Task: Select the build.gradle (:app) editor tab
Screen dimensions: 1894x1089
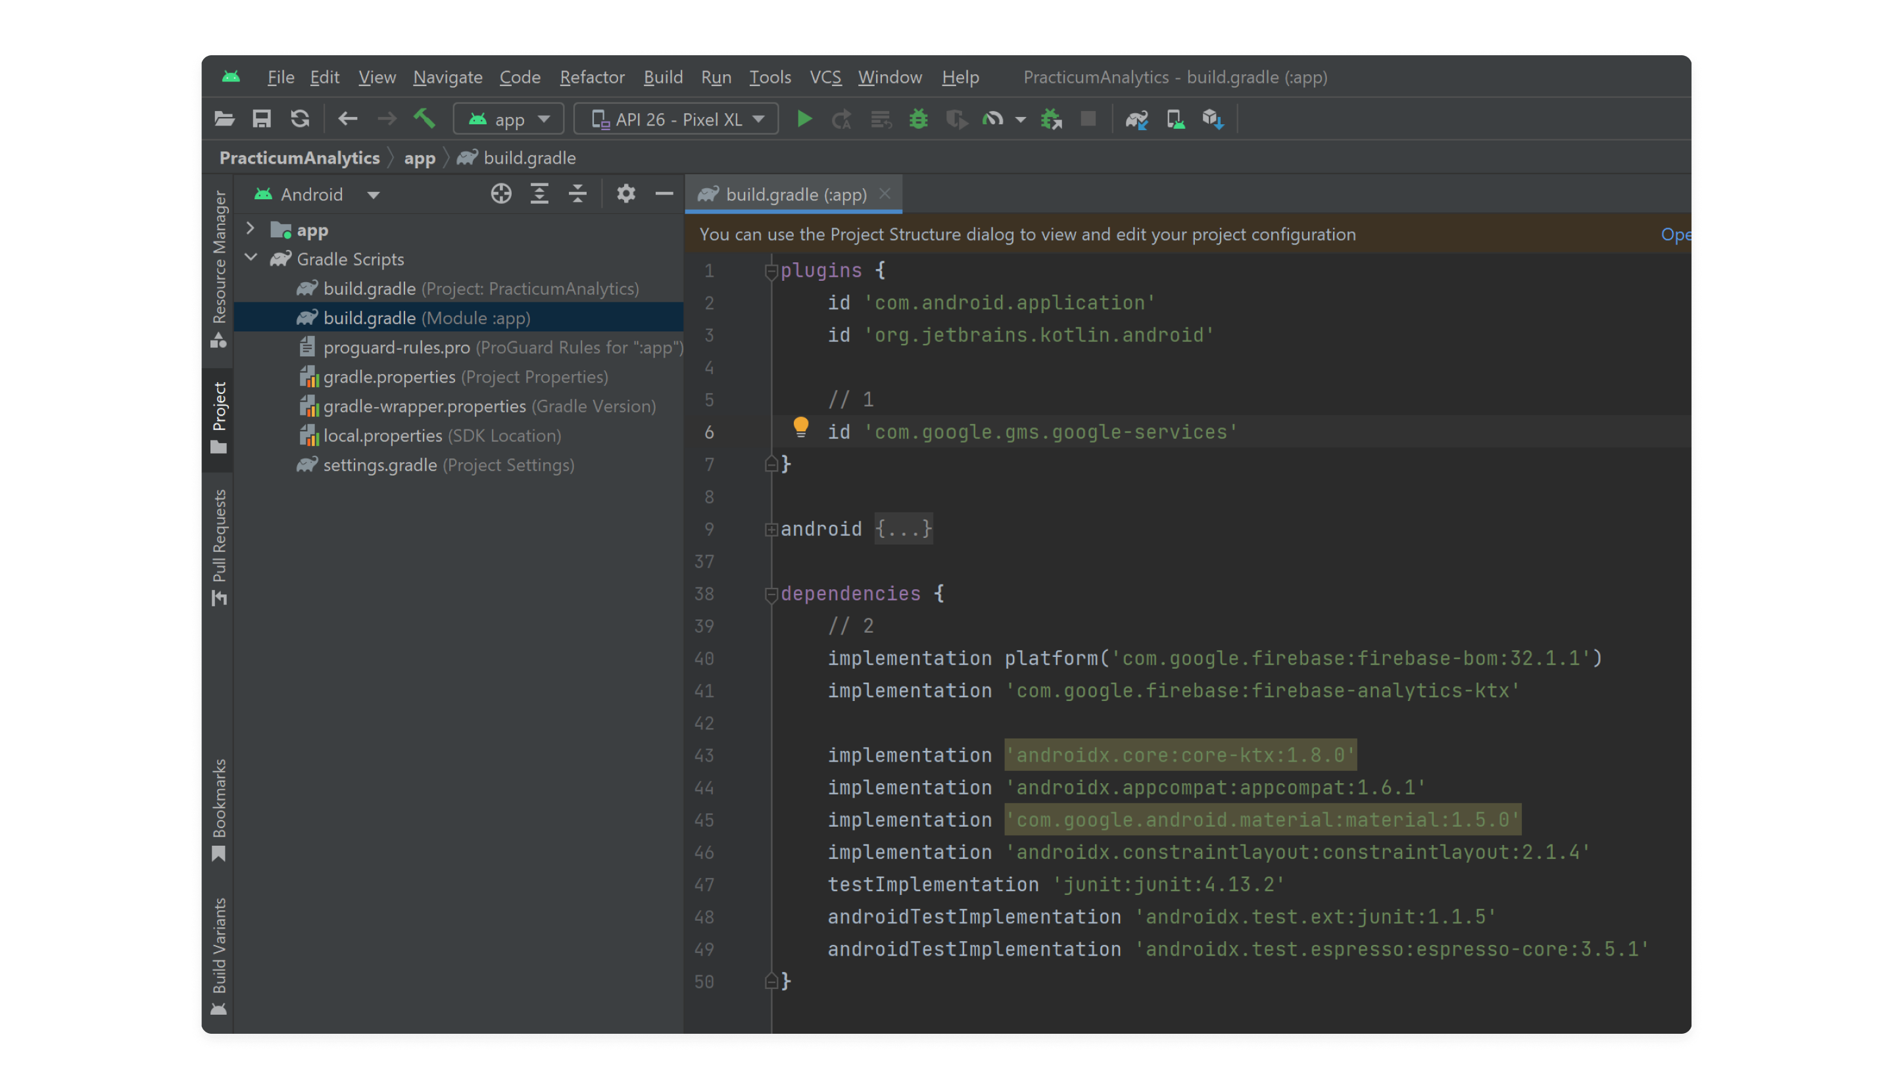Action: click(x=794, y=195)
